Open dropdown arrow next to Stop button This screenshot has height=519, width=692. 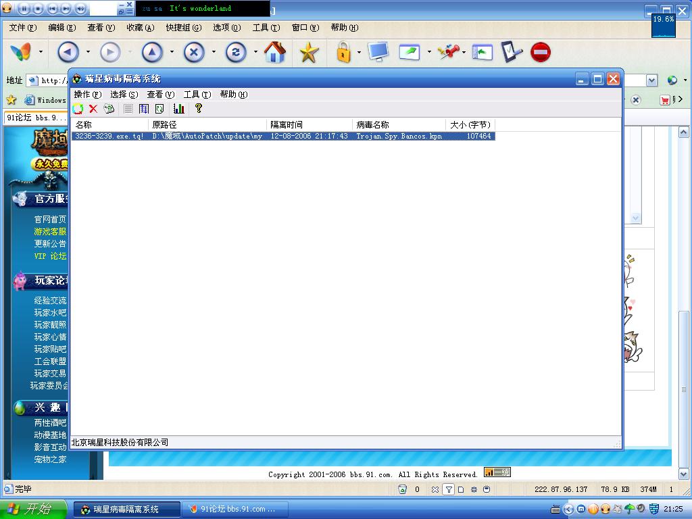[214, 52]
